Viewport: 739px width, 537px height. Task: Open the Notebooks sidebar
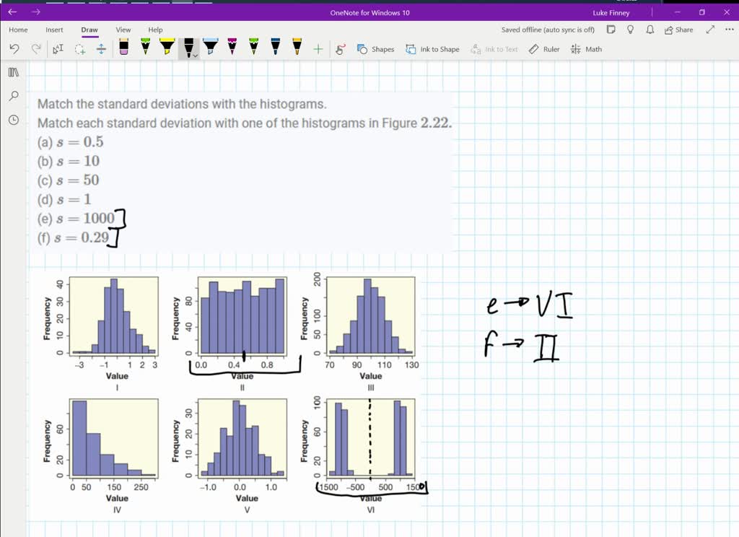click(x=13, y=72)
